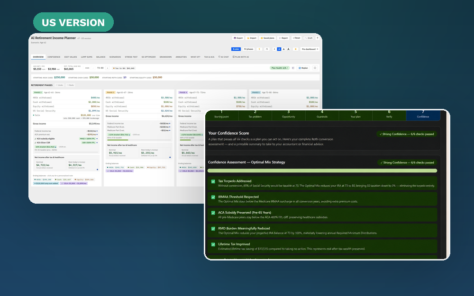Toggle the Tax Torpedo Addressed checkbox

tap(213, 181)
